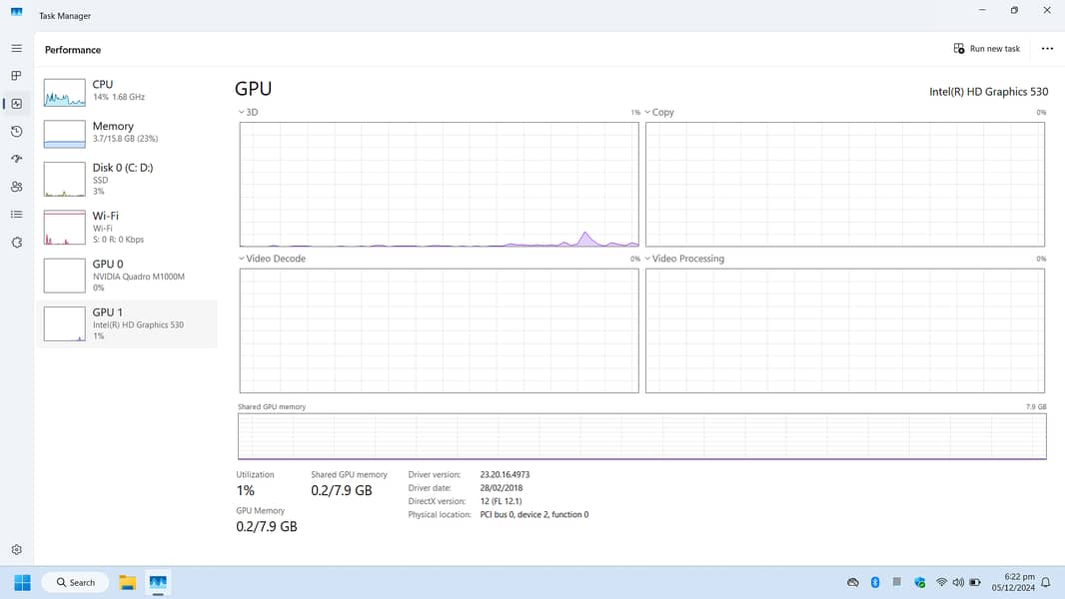The width and height of the screenshot is (1065, 599).
Task: Open the Windows Start menu
Action: 22,583
